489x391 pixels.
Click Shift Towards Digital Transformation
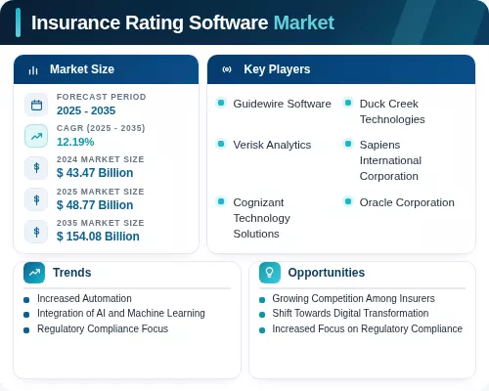tap(350, 313)
